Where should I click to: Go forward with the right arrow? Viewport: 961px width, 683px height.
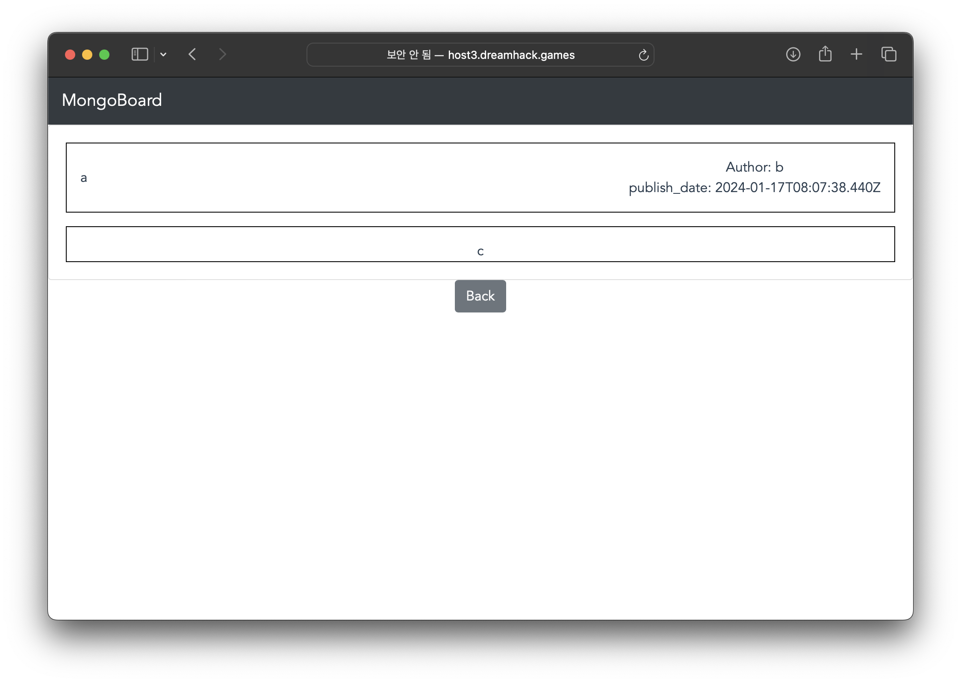[x=222, y=55]
